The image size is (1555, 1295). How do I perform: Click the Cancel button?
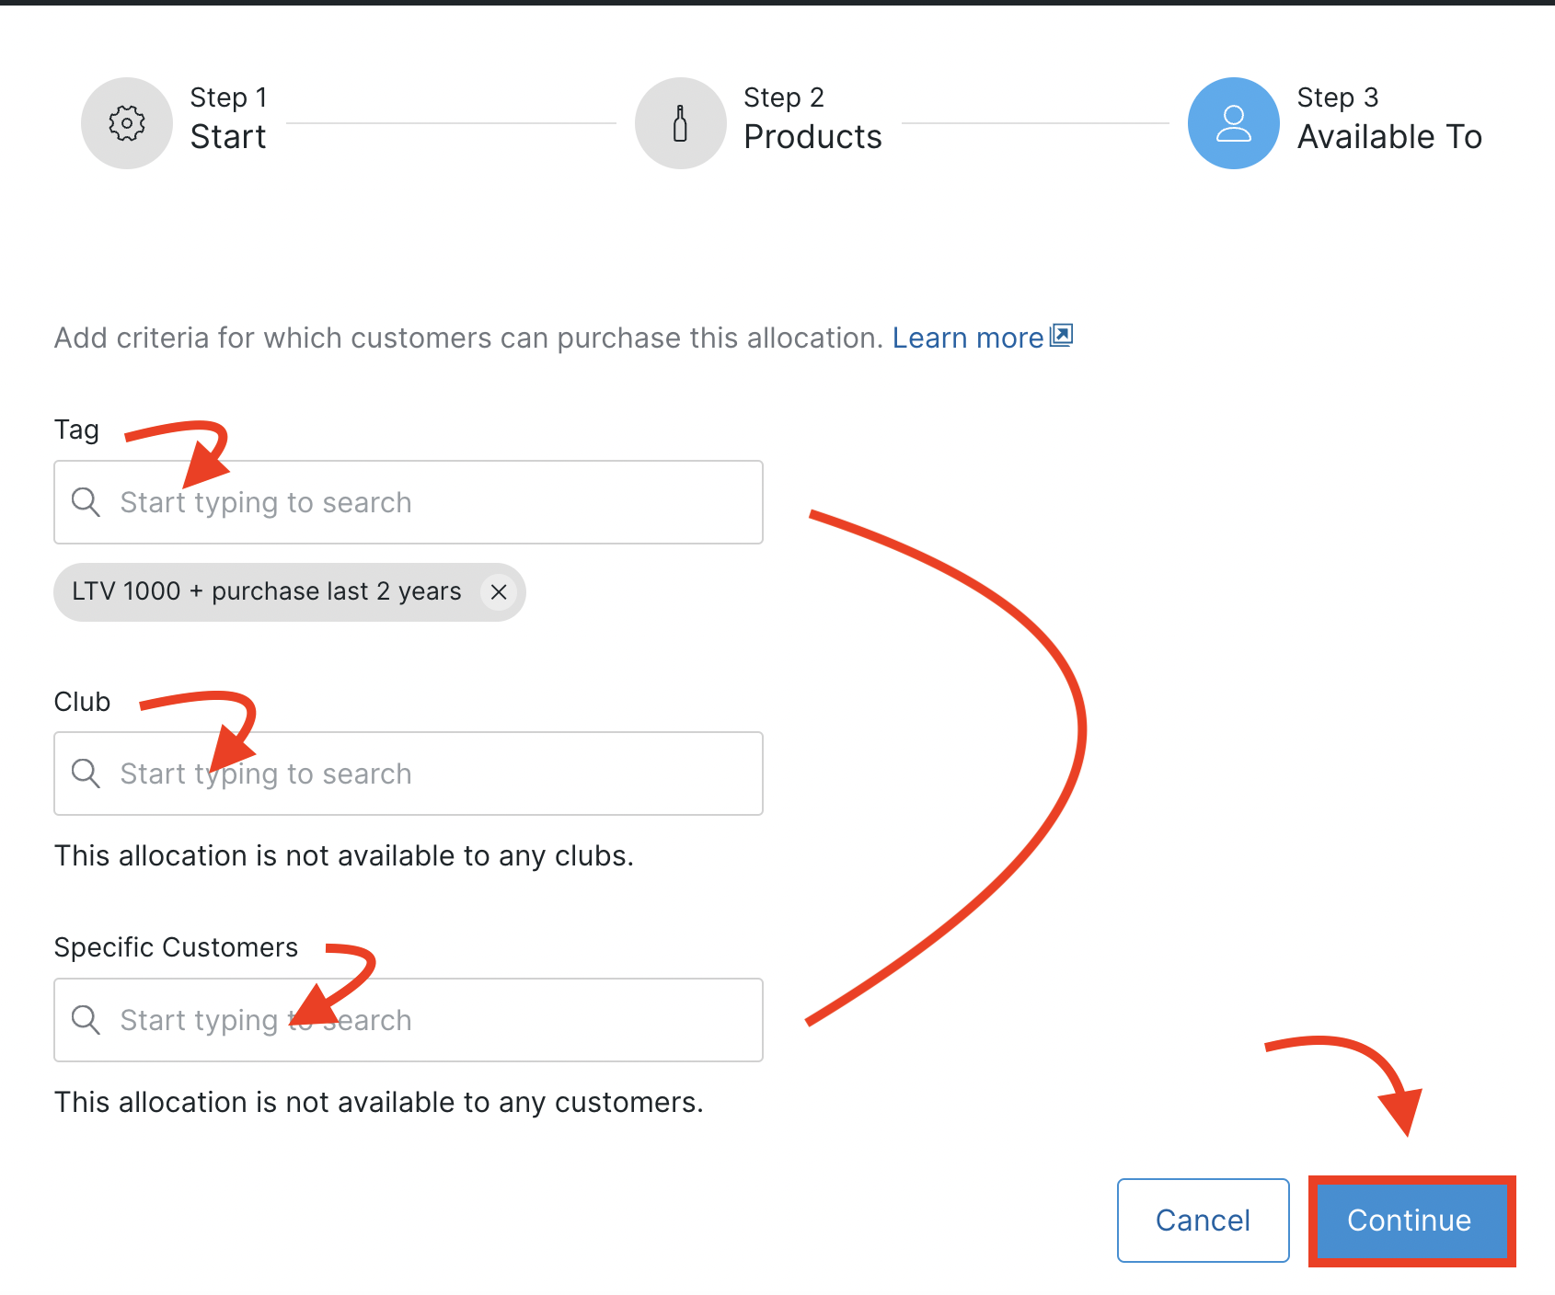click(x=1203, y=1221)
